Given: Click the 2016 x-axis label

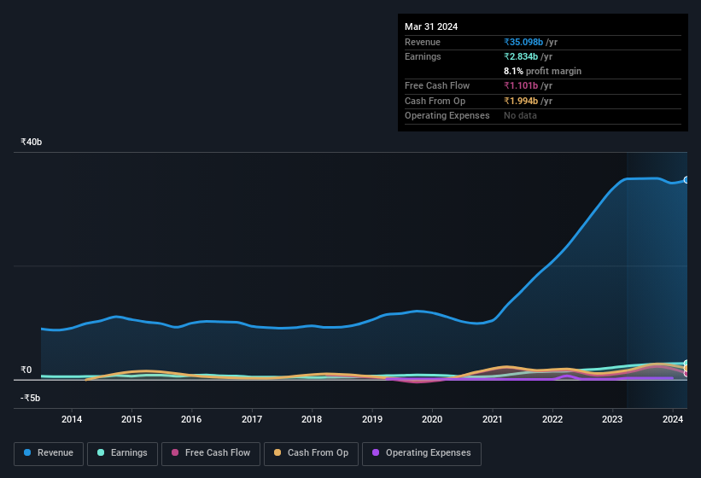Looking at the screenshot, I should click(x=191, y=419).
